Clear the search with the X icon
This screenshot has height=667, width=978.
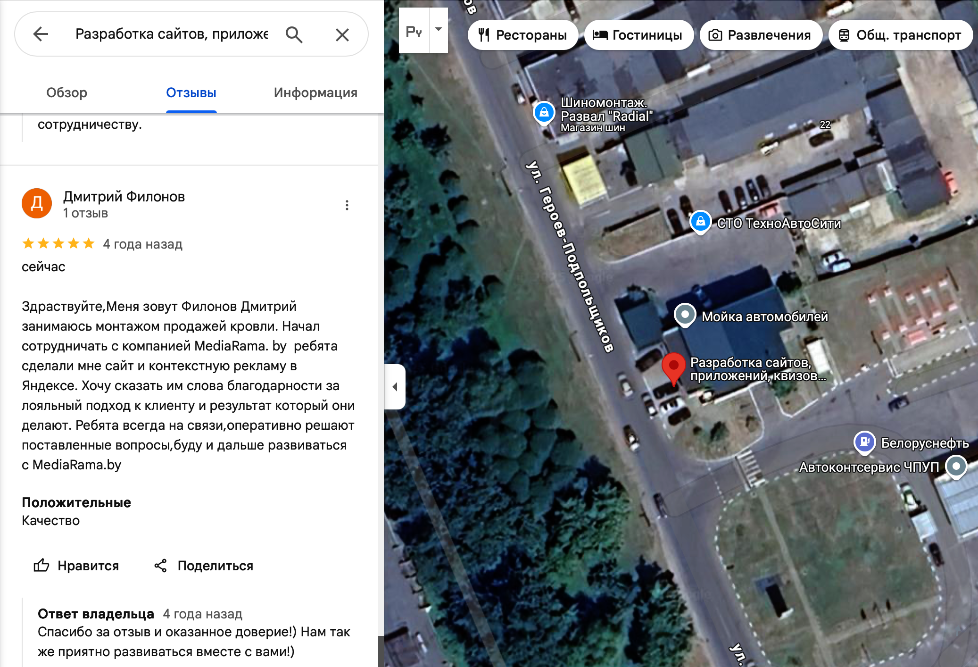342,34
